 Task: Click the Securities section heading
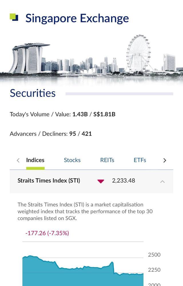coord(33,93)
